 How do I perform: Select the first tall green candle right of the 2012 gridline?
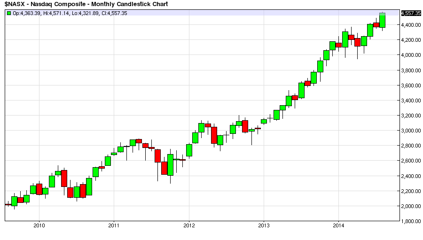pyautogui.click(x=196, y=138)
